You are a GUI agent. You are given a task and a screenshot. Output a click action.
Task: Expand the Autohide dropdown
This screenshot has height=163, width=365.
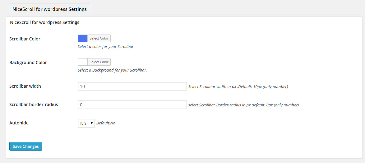(x=86, y=123)
